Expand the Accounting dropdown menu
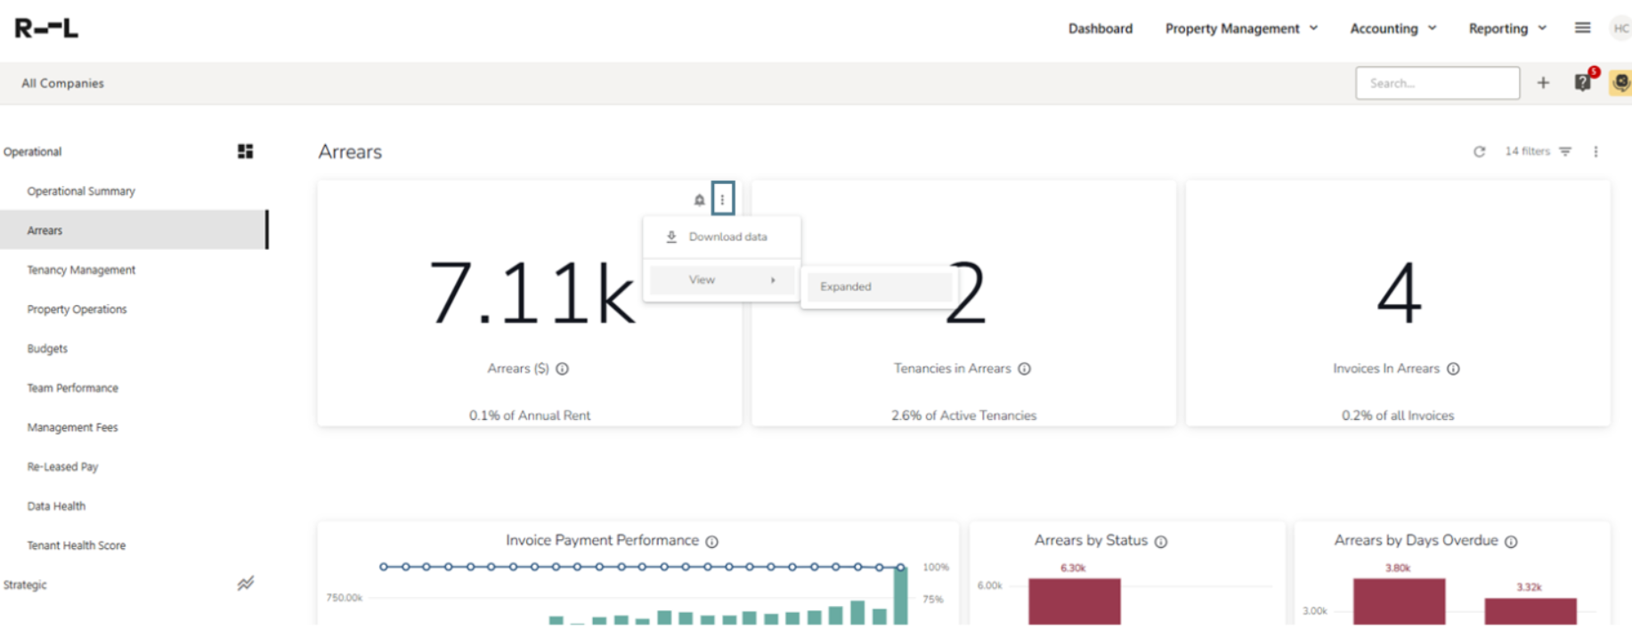 [x=1392, y=28]
